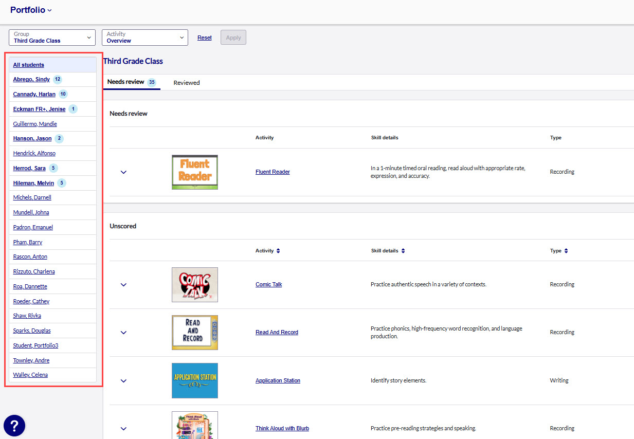
Task: Open the Portfolio title menu
Action: [x=31, y=10]
